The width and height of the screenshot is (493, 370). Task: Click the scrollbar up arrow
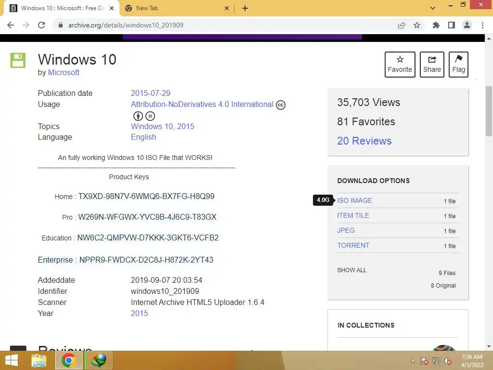click(x=489, y=39)
